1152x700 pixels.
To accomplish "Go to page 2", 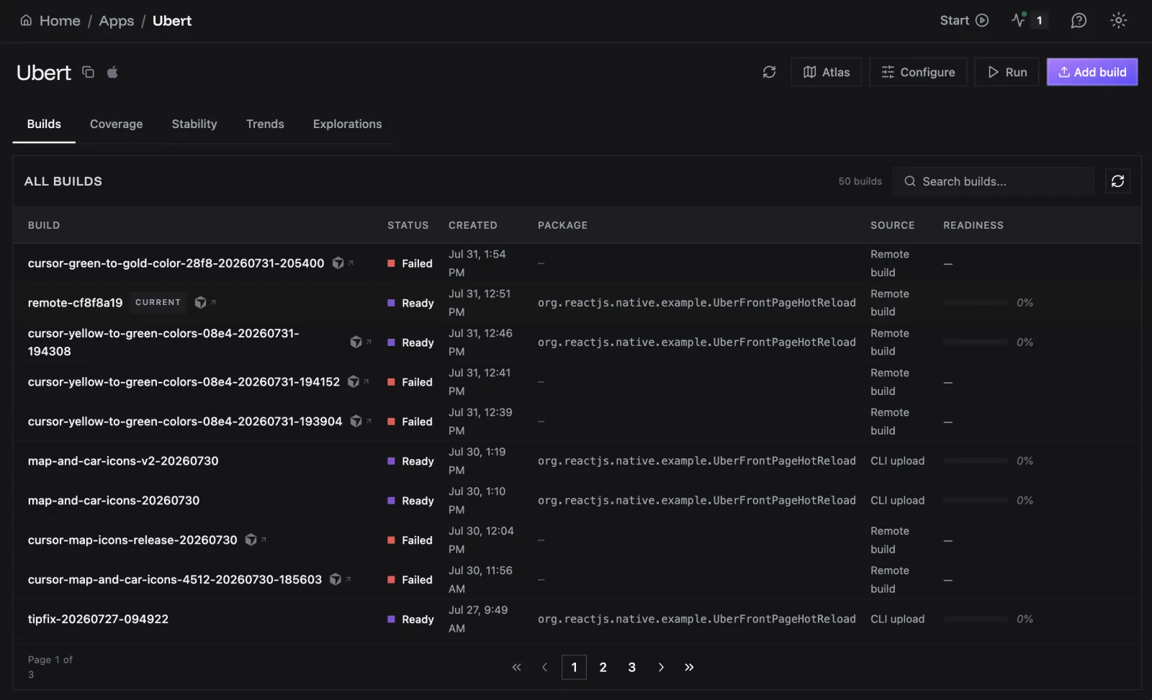I will coord(603,668).
